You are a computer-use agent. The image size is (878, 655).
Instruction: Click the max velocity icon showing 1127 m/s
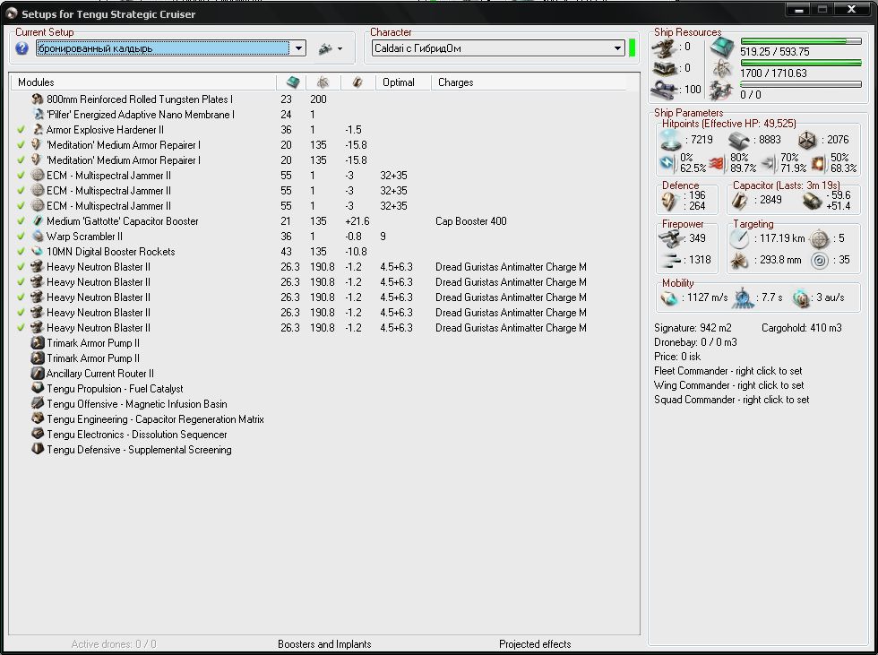[668, 297]
